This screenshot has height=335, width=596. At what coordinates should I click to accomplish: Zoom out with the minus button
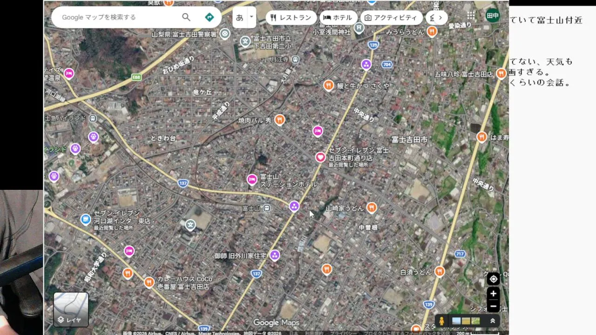coord(493,306)
